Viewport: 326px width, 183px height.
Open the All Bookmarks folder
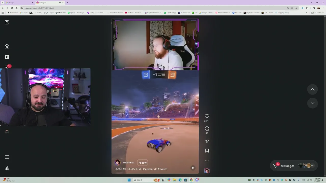[317, 13]
